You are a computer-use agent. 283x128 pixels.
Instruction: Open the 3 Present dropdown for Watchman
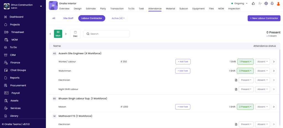click(x=245, y=71)
